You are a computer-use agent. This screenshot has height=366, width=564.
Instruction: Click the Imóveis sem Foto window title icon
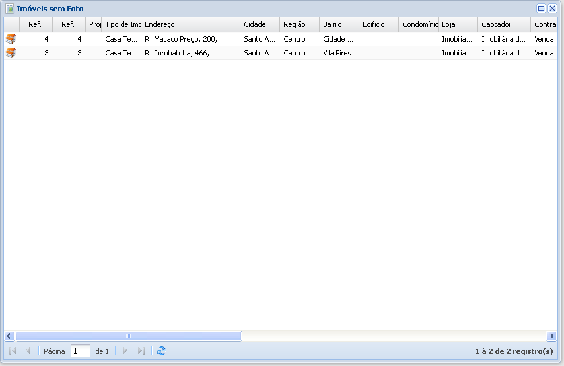pos(10,9)
